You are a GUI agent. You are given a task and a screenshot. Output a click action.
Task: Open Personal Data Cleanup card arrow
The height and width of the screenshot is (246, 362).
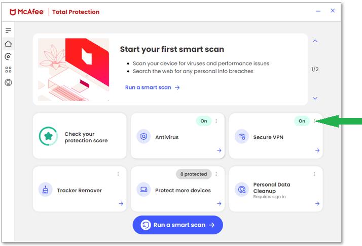[x=317, y=203]
